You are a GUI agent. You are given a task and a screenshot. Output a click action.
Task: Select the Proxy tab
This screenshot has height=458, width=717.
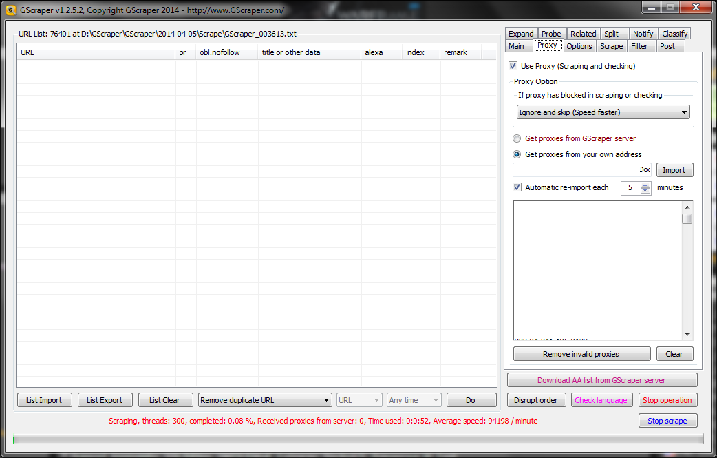(547, 45)
